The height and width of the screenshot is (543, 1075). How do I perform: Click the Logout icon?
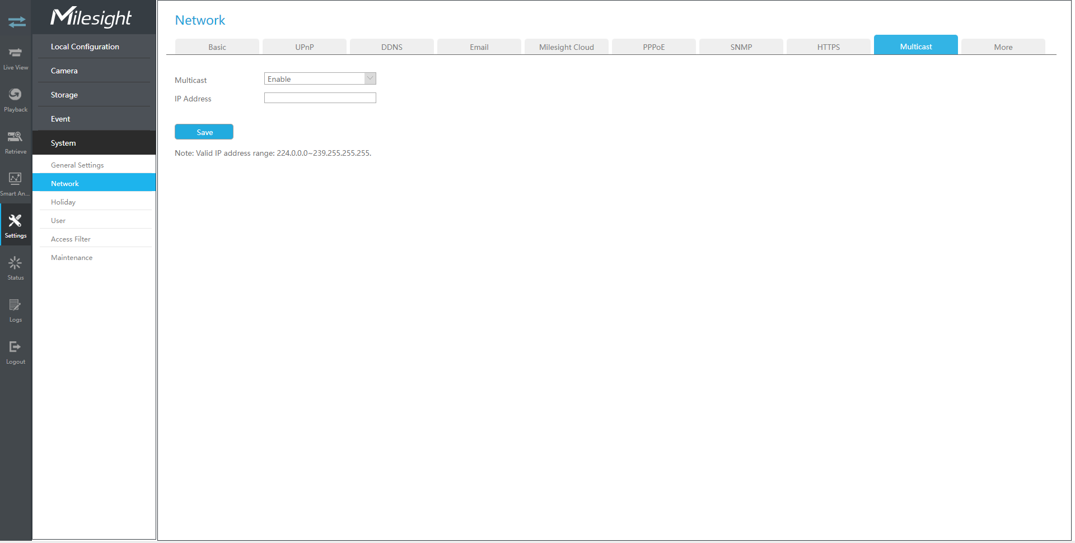pyautogui.click(x=16, y=352)
